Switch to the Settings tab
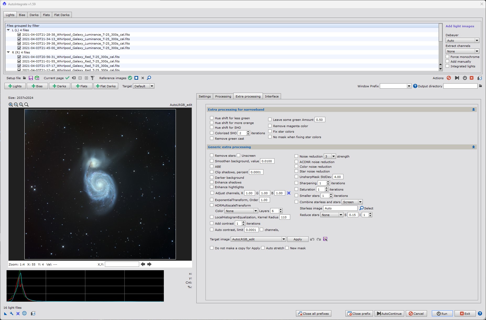 coord(204,96)
